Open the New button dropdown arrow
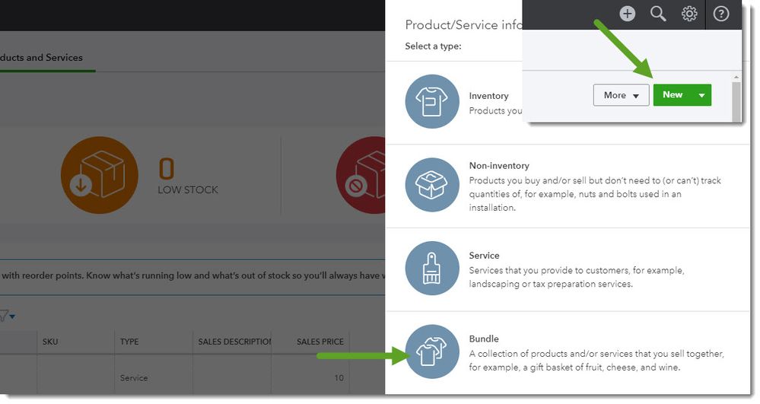This screenshot has height=404, width=760. click(x=701, y=95)
